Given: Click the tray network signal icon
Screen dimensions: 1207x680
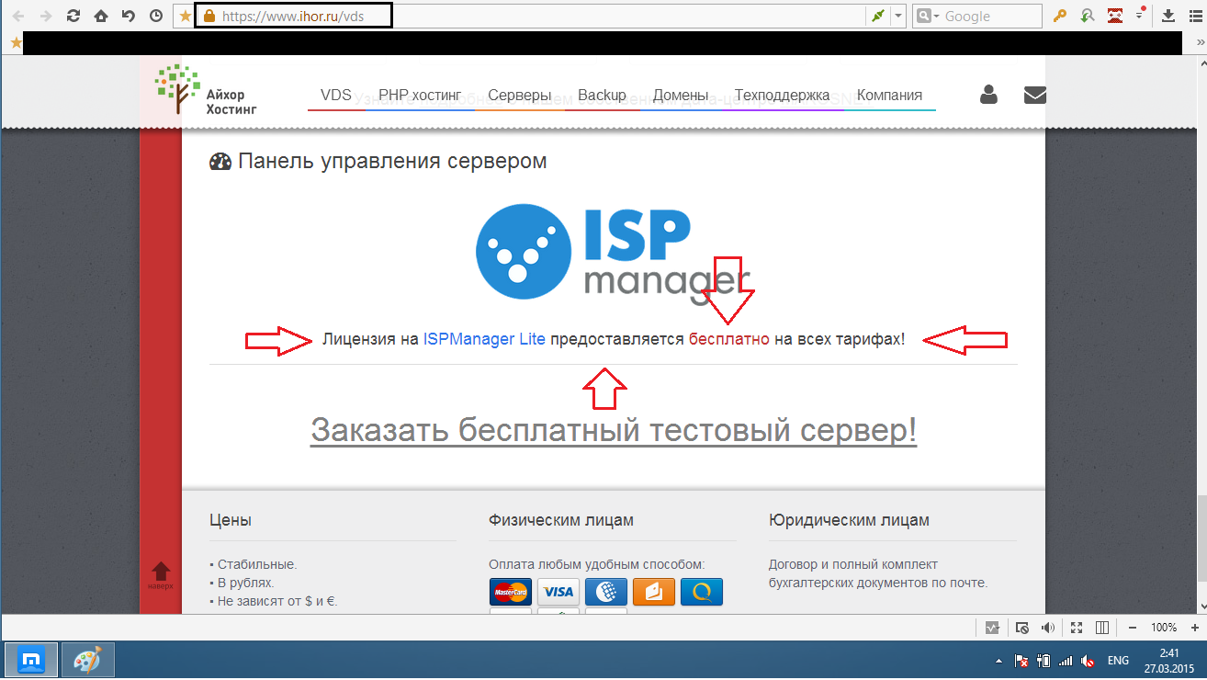Looking at the screenshot, I should (1066, 661).
